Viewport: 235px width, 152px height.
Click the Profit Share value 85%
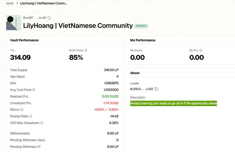coord(76,57)
